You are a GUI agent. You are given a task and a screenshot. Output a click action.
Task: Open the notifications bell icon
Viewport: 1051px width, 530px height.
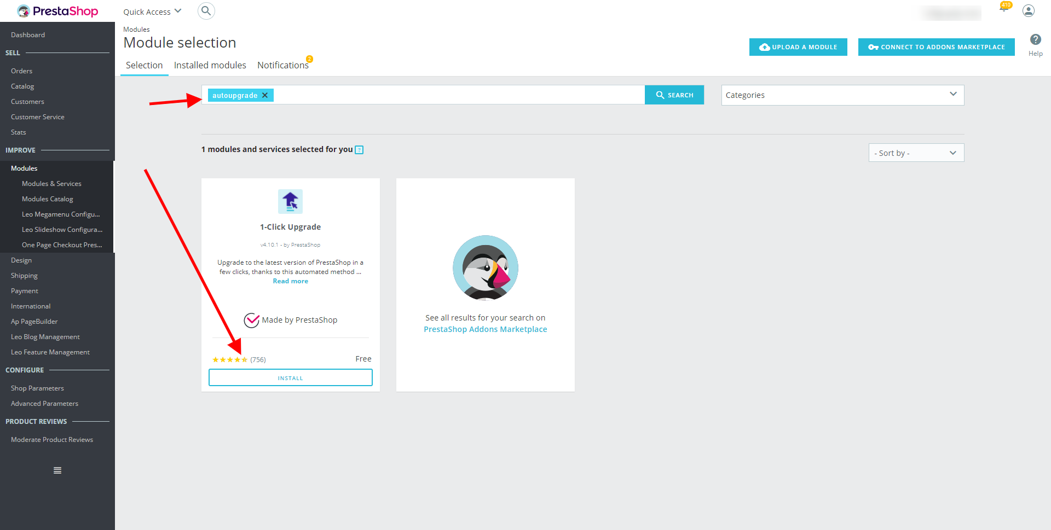point(1004,8)
